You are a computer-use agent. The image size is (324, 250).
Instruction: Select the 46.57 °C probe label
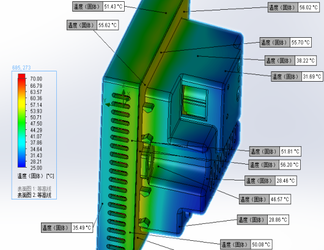point(265,199)
